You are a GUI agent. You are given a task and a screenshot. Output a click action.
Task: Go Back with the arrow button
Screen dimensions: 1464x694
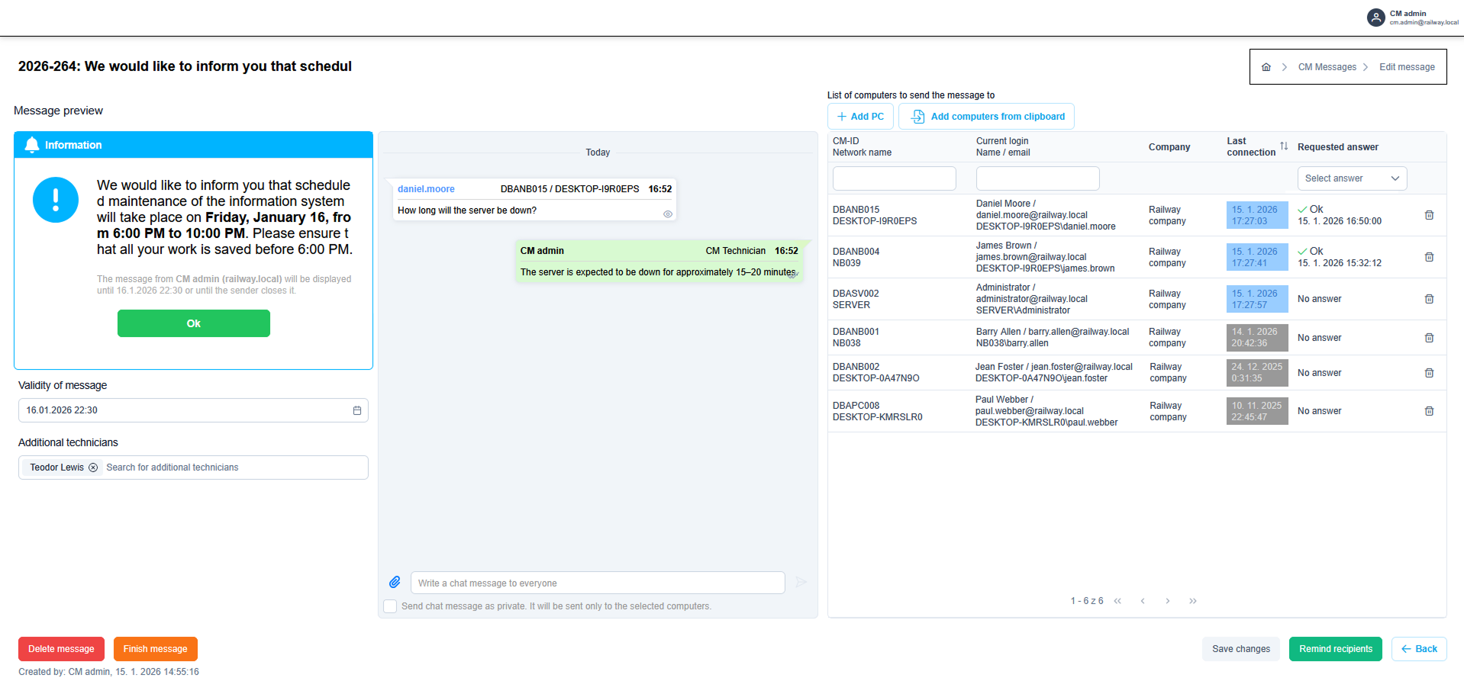[1419, 649]
